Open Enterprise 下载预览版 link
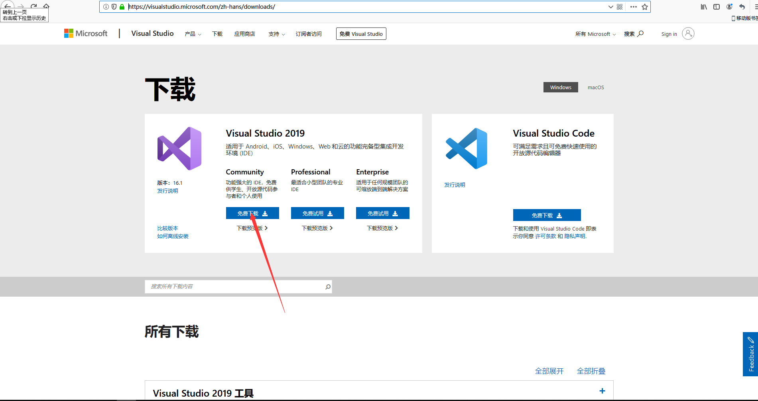The height and width of the screenshot is (401, 758). (382, 228)
